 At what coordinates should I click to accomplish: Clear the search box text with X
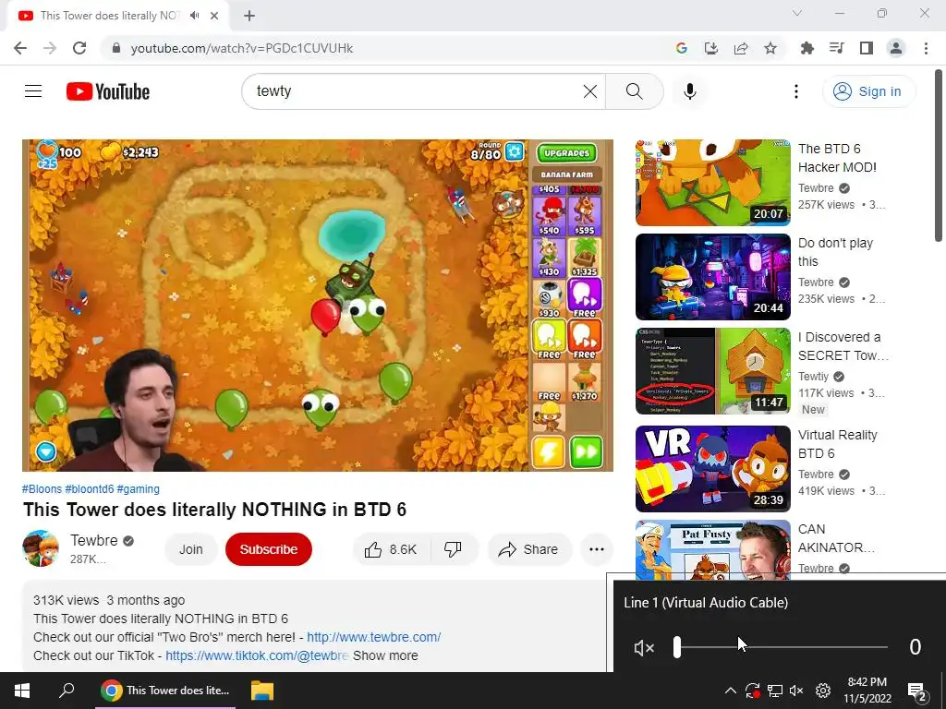coord(590,91)
